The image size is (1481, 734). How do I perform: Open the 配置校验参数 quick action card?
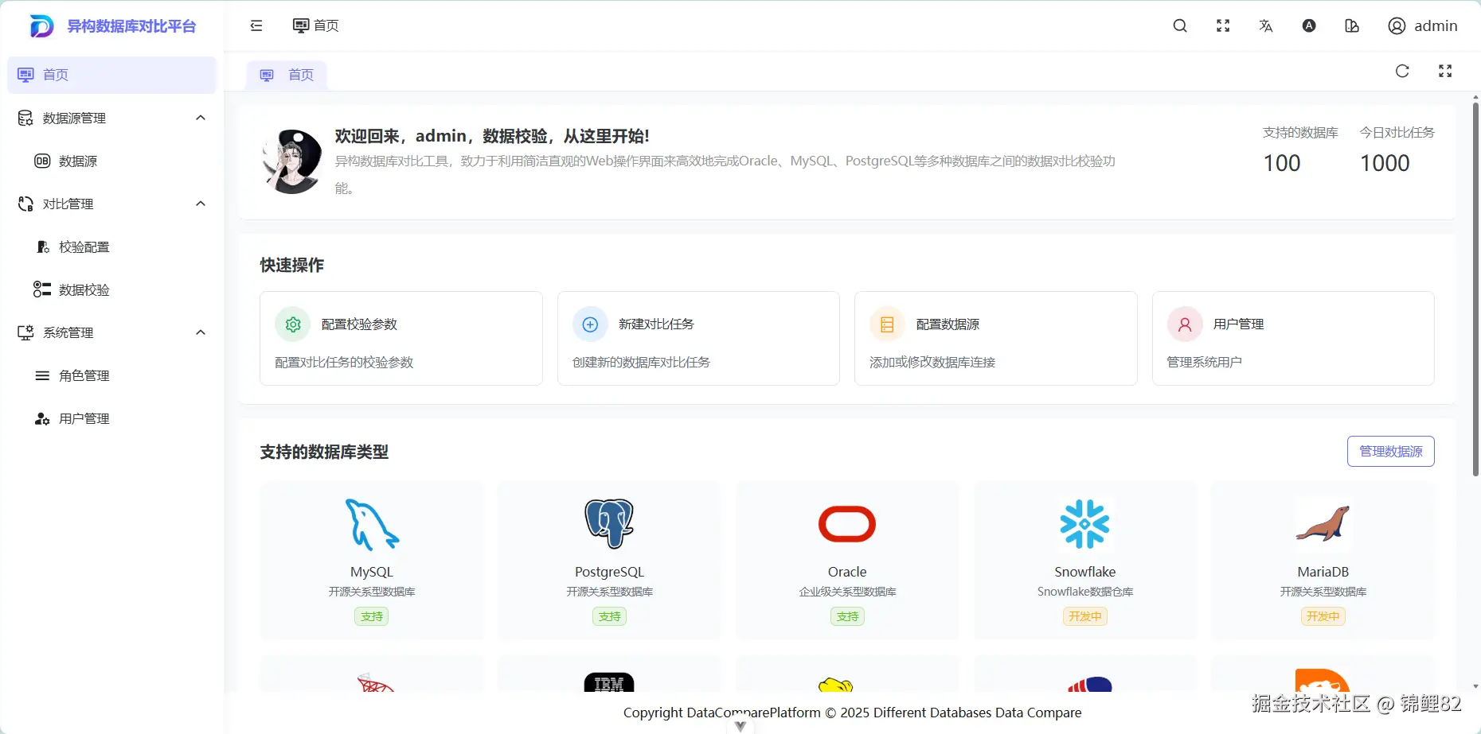[401, 339]
